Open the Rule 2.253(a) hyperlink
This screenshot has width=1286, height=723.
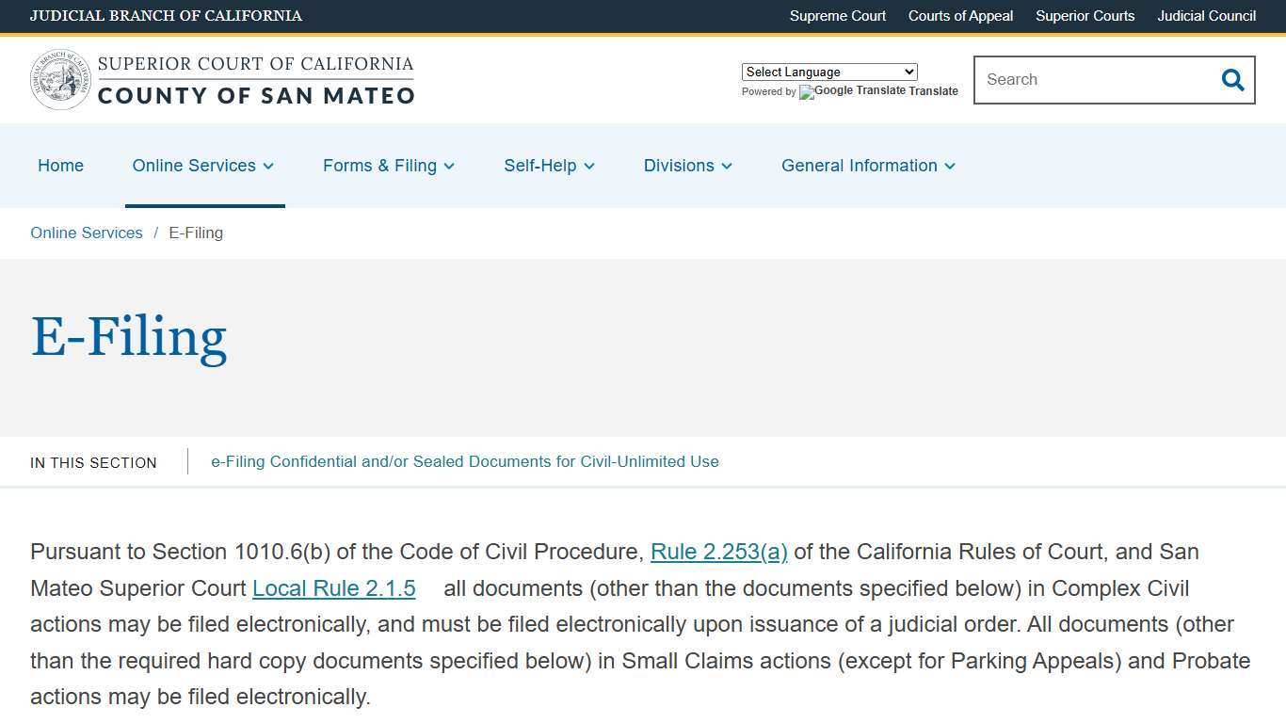point(718,552)
